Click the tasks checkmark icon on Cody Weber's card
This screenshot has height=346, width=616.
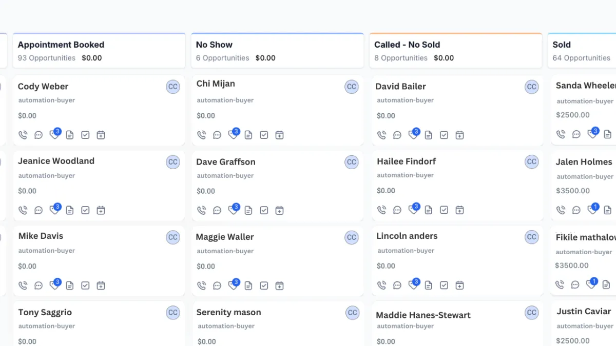pyautogui.click(x=85, y=135)
